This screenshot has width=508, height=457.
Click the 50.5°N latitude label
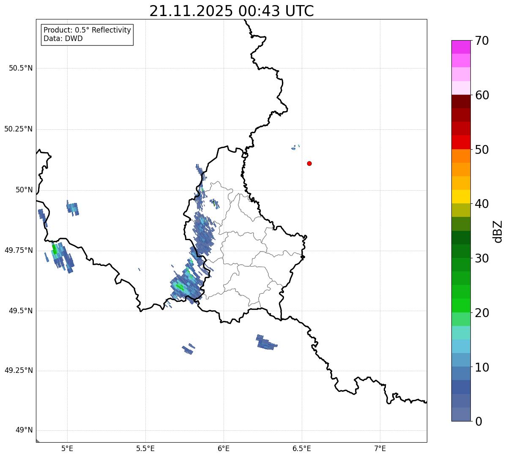[x=21, y=68]
